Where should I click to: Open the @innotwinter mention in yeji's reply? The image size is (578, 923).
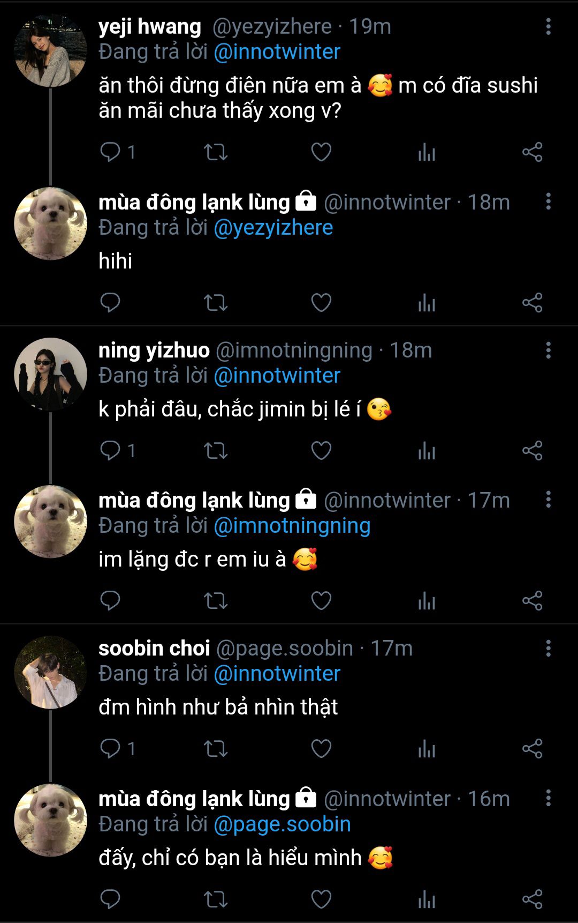pos(277,52)
